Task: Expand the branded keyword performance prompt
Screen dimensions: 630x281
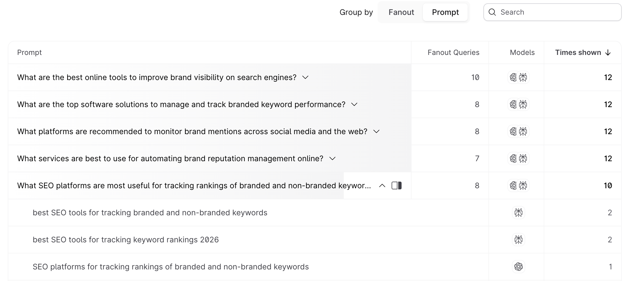Action: point(354,104)
